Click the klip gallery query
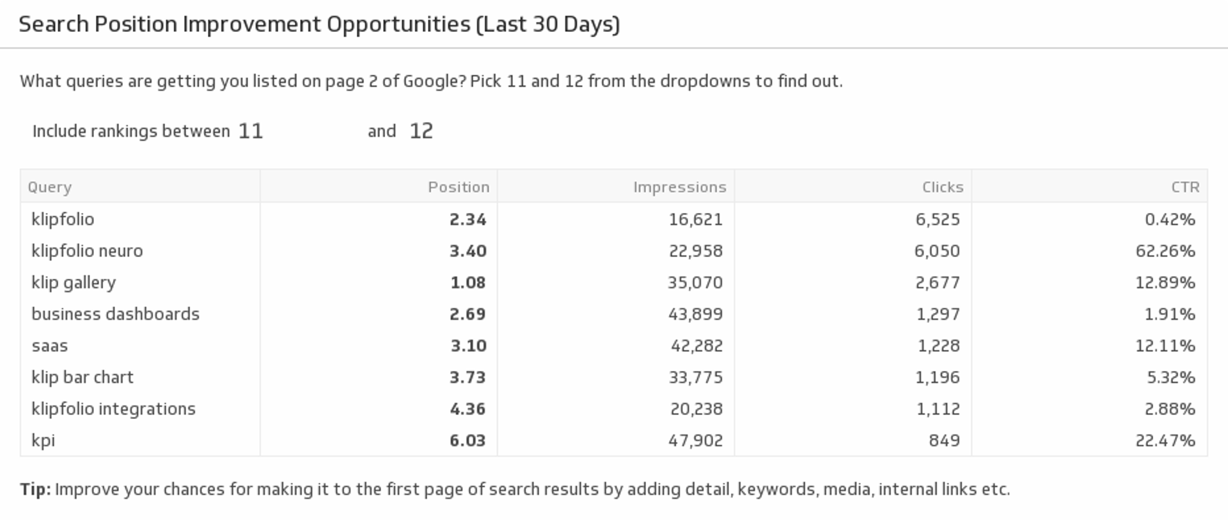1228x520 pixels. [74, 282]
